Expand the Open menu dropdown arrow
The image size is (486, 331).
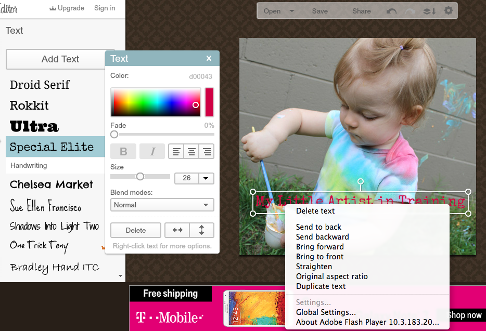(291, 11)
